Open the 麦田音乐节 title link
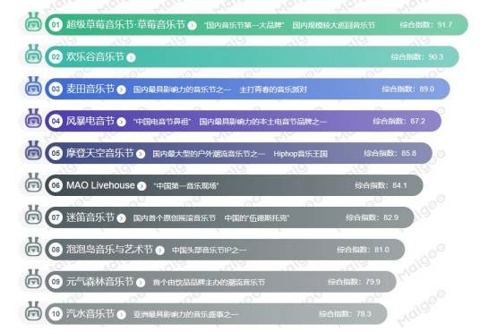Viewport: 480px width, 332px height. pyautogui.click(x=90, y=89)
